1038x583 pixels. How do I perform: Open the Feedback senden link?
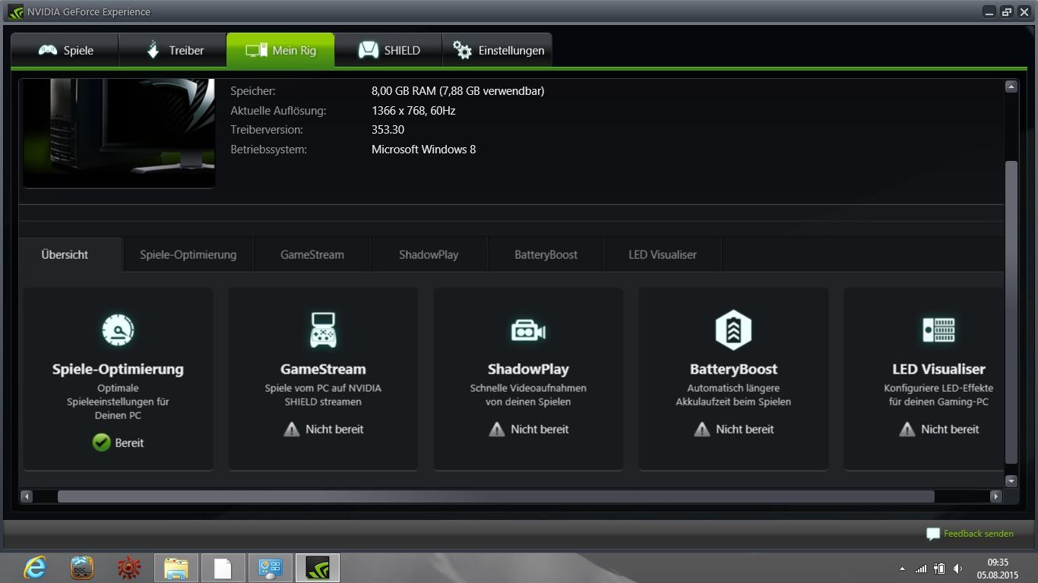[978, 534]
